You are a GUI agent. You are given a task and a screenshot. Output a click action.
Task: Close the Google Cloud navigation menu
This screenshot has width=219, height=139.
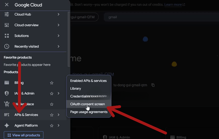7,5
